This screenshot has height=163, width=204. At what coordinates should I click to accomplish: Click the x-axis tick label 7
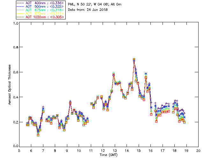[43, 151]
